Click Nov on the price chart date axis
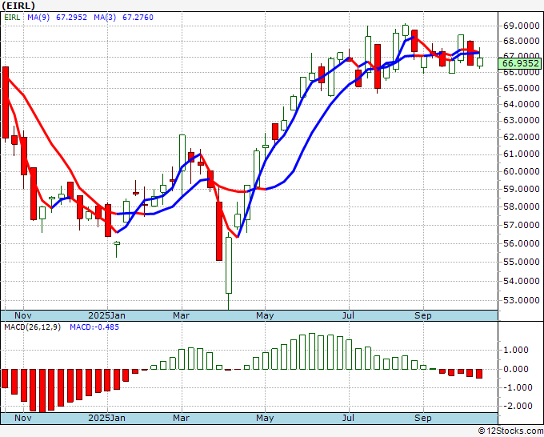Viewport: 544px width, 437px height. click(23, 315)
